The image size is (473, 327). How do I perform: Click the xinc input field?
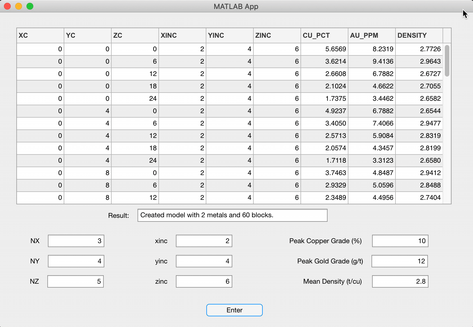204,241
